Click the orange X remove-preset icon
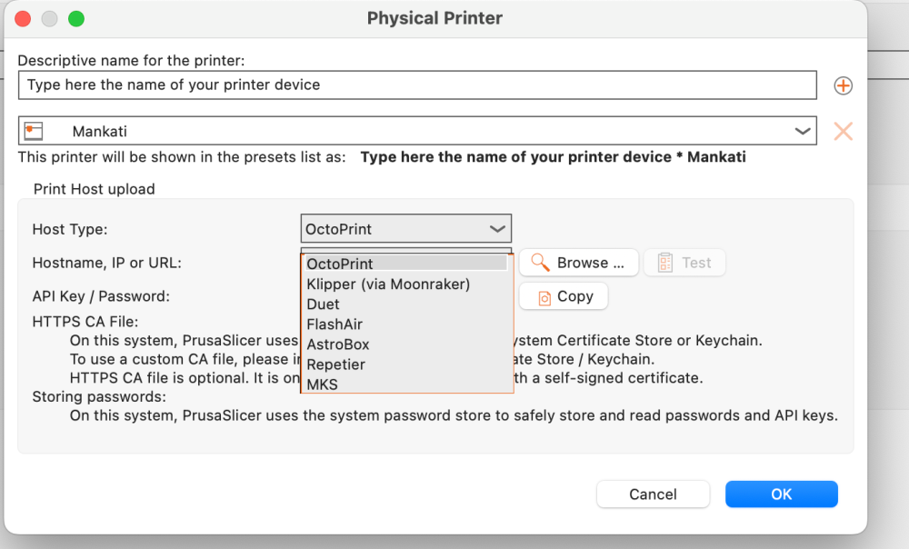909x549 pixels. 844,131
